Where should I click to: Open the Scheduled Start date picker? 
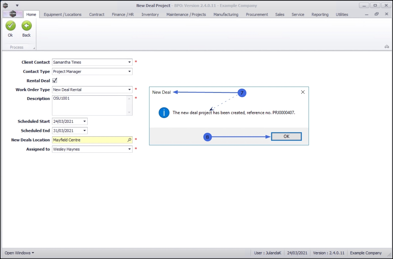click(x=84, y=121)
